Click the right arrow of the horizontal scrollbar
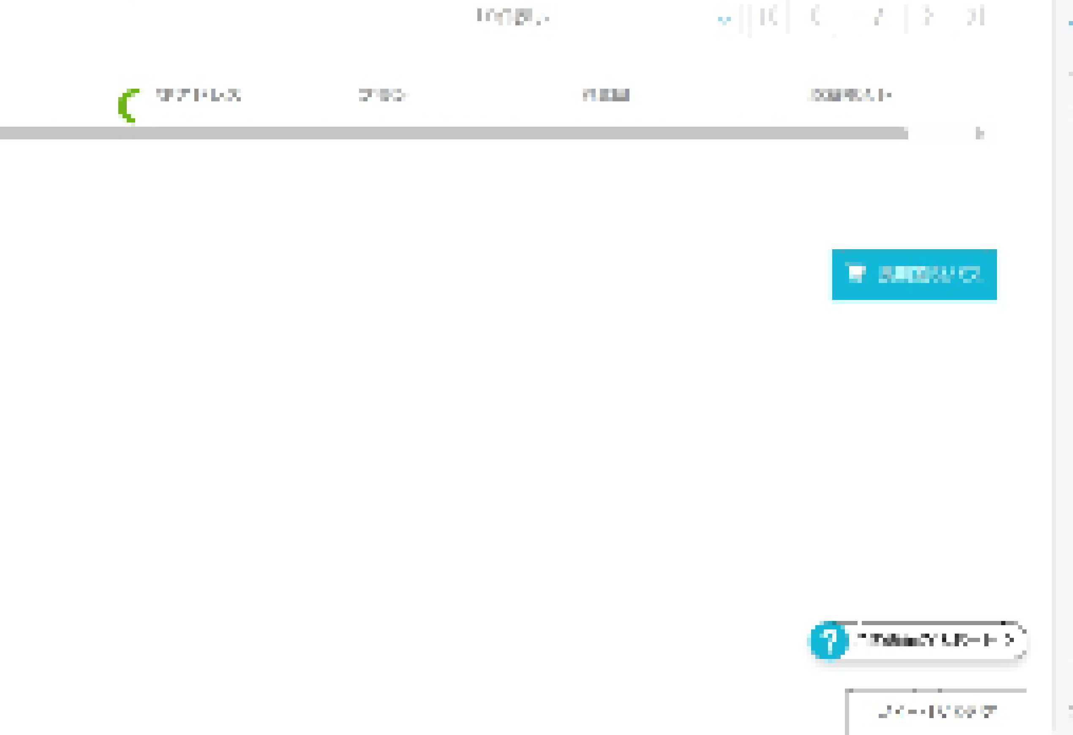 (x=979, y=133)
